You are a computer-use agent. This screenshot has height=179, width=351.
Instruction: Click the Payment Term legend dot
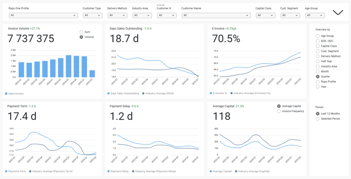(6, 171)
